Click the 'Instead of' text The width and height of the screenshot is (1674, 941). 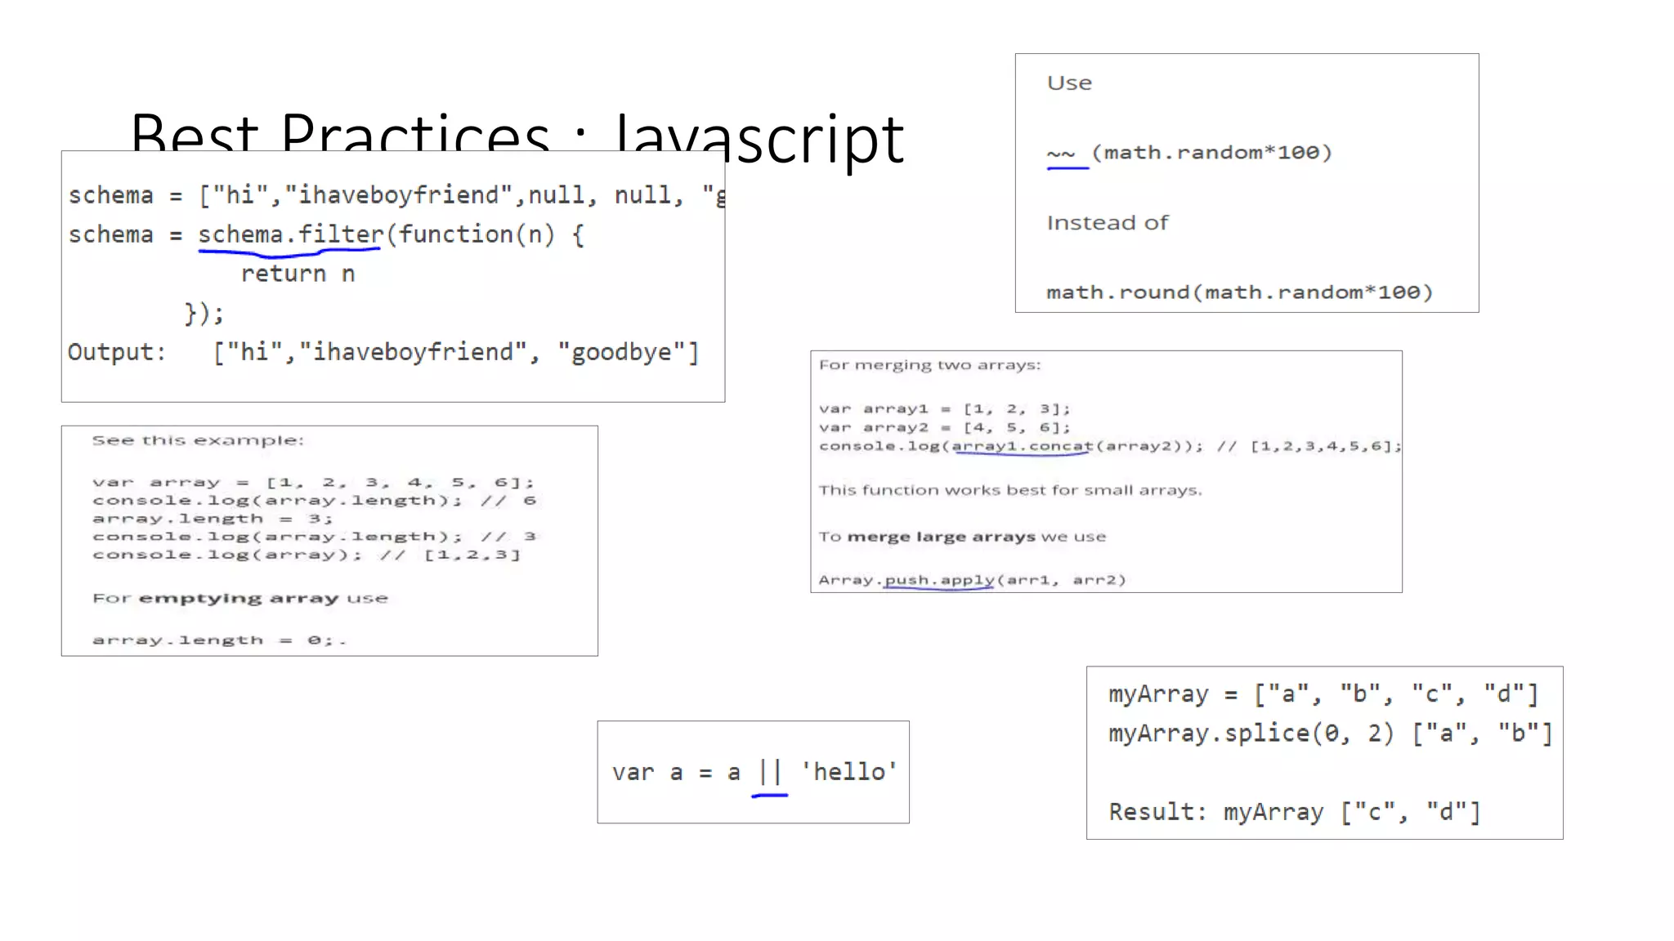(x=1108, y=223)
